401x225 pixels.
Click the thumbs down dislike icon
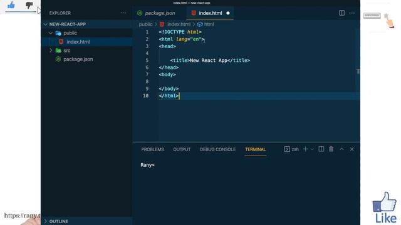(x=29, y=5)
